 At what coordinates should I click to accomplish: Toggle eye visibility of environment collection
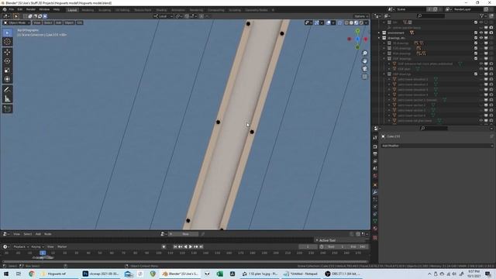481,33
